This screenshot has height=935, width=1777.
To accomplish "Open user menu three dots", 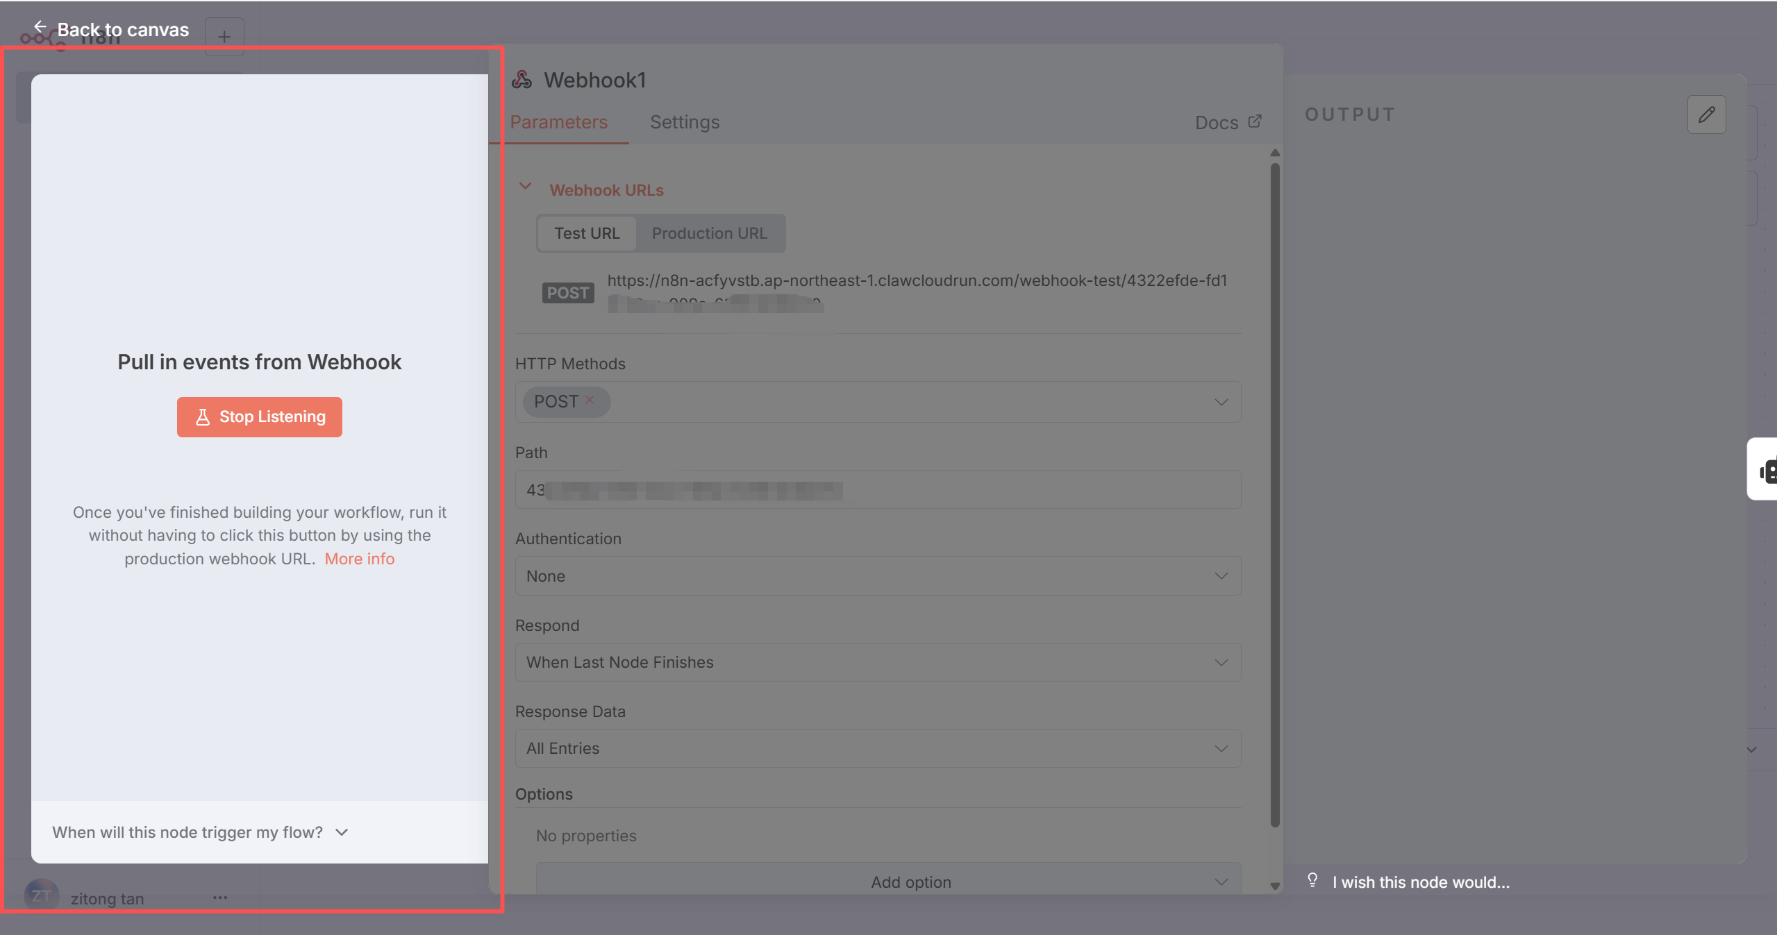I will click(220, 897).
